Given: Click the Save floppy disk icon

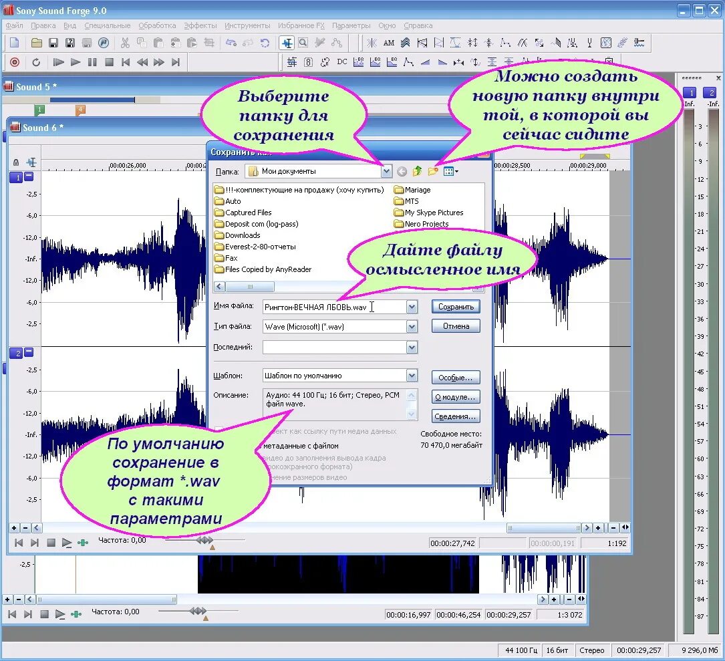Looking at the screenshot, I should point(53,43).
